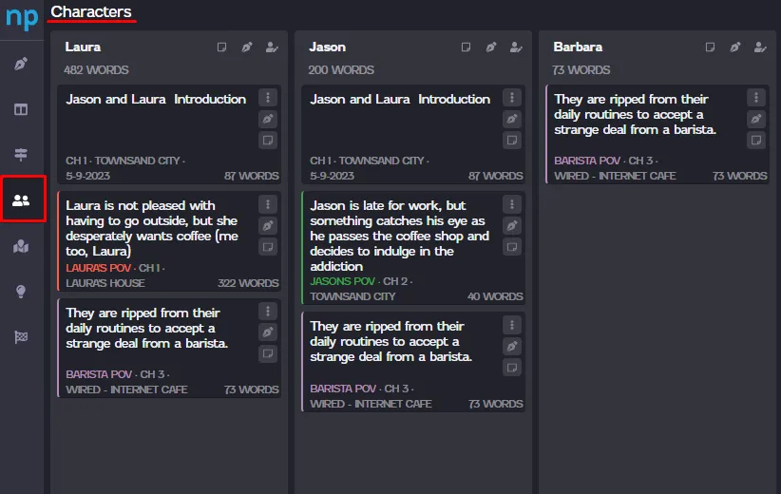
Task: Open the checkered flag view in sidebar
Action: (21, 337)
